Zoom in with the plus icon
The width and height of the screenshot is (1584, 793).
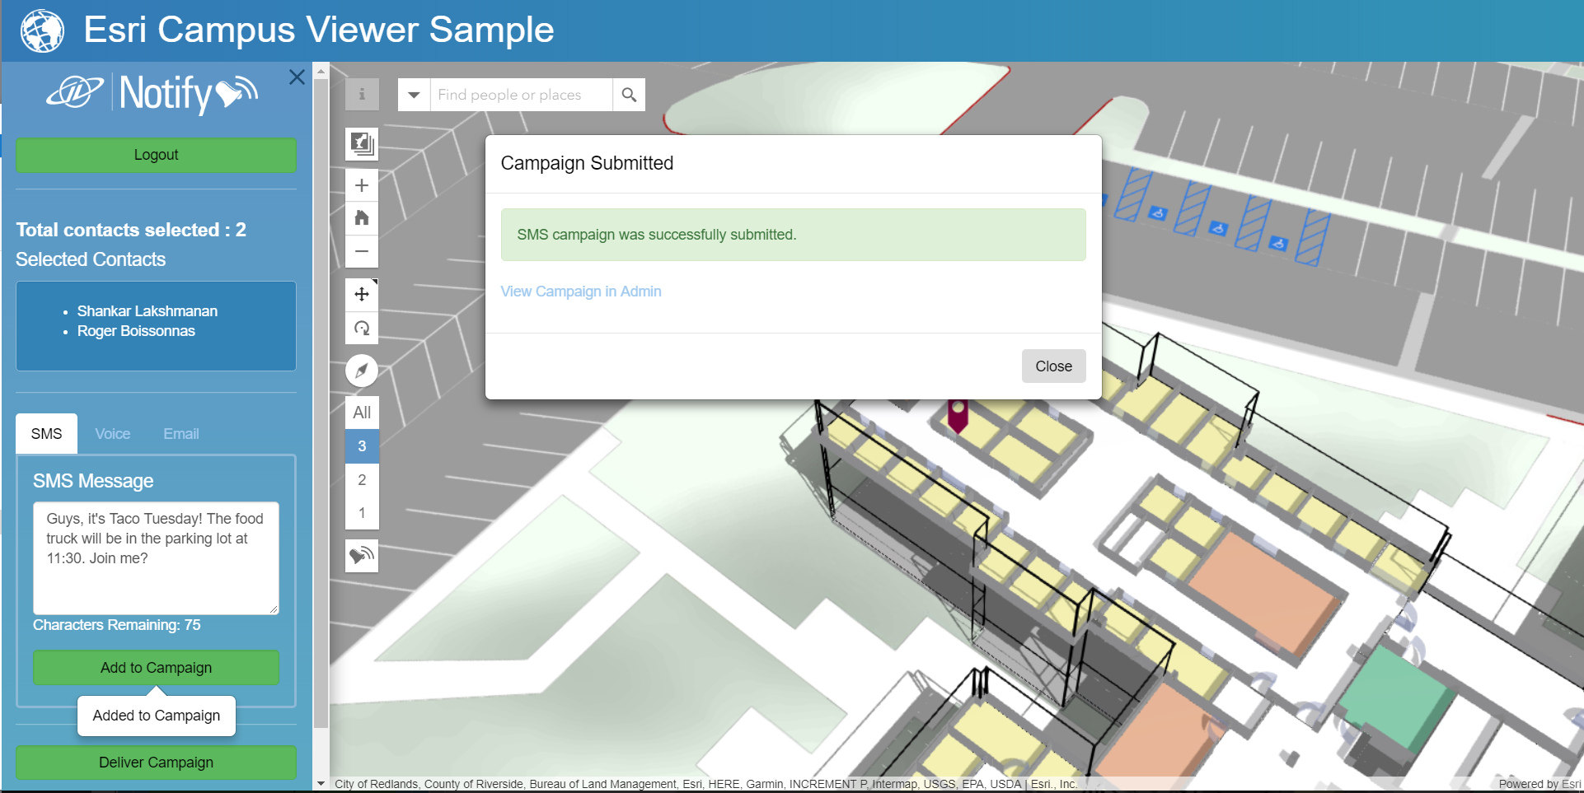tap(362, 185)
